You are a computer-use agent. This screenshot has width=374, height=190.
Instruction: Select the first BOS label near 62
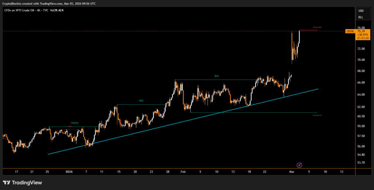141,100
